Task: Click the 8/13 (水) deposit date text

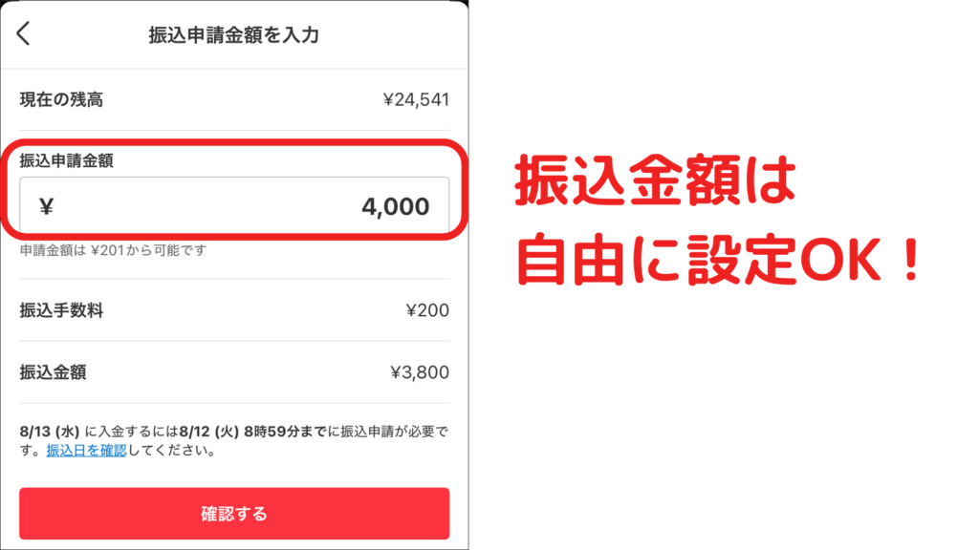Action: click(48, 432)
